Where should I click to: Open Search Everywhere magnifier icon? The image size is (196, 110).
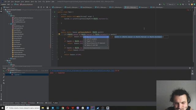pyautogui.click(x=189, y=4)
